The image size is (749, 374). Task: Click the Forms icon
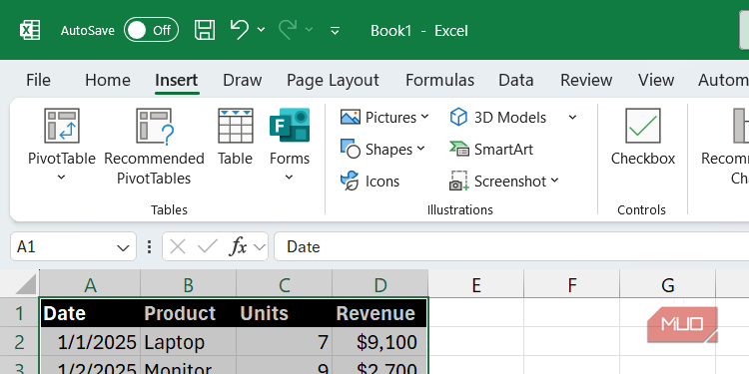point(290,125)
